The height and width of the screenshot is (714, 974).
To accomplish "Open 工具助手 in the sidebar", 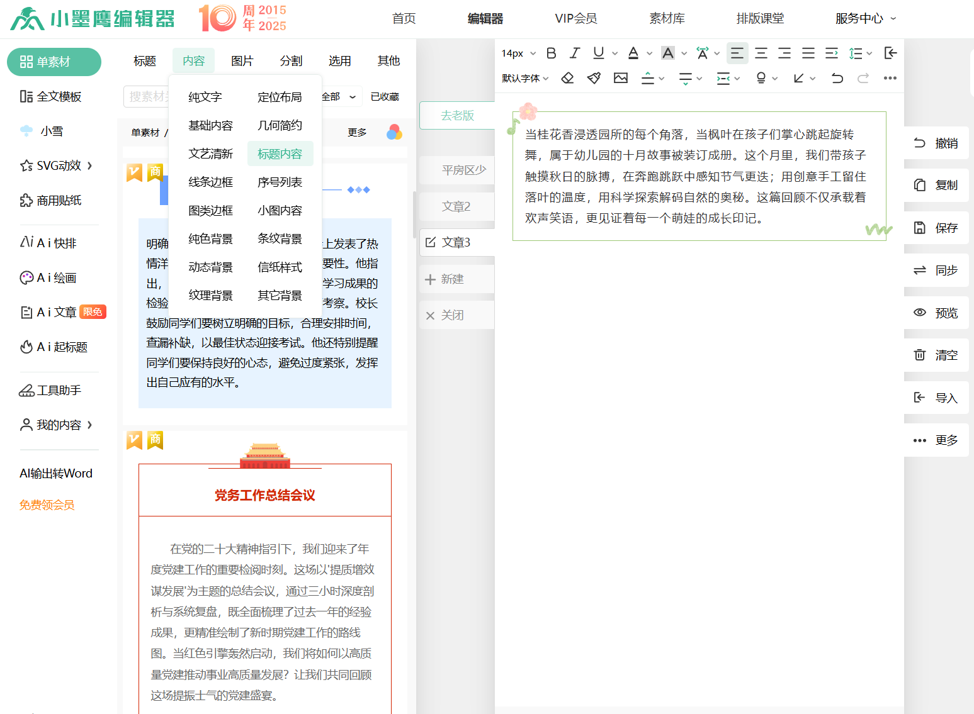I will coord(50,391).
